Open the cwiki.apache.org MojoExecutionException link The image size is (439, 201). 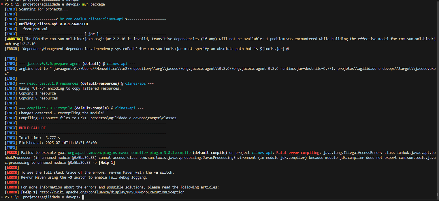112,192
